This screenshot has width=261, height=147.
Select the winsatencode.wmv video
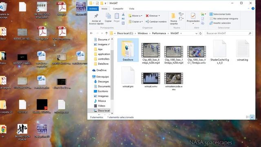pos(174,81)
